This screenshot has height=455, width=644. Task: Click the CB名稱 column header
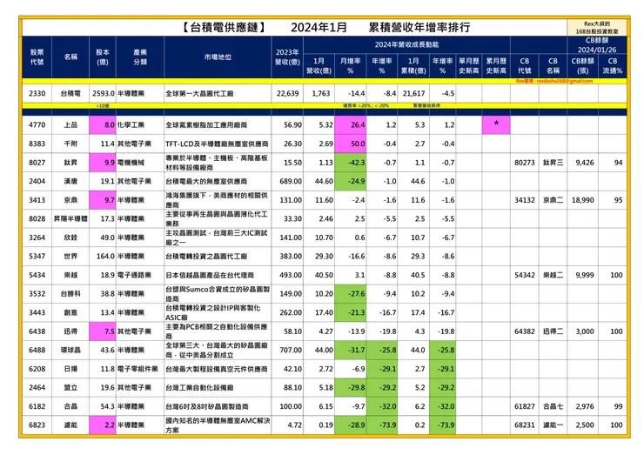553,66
